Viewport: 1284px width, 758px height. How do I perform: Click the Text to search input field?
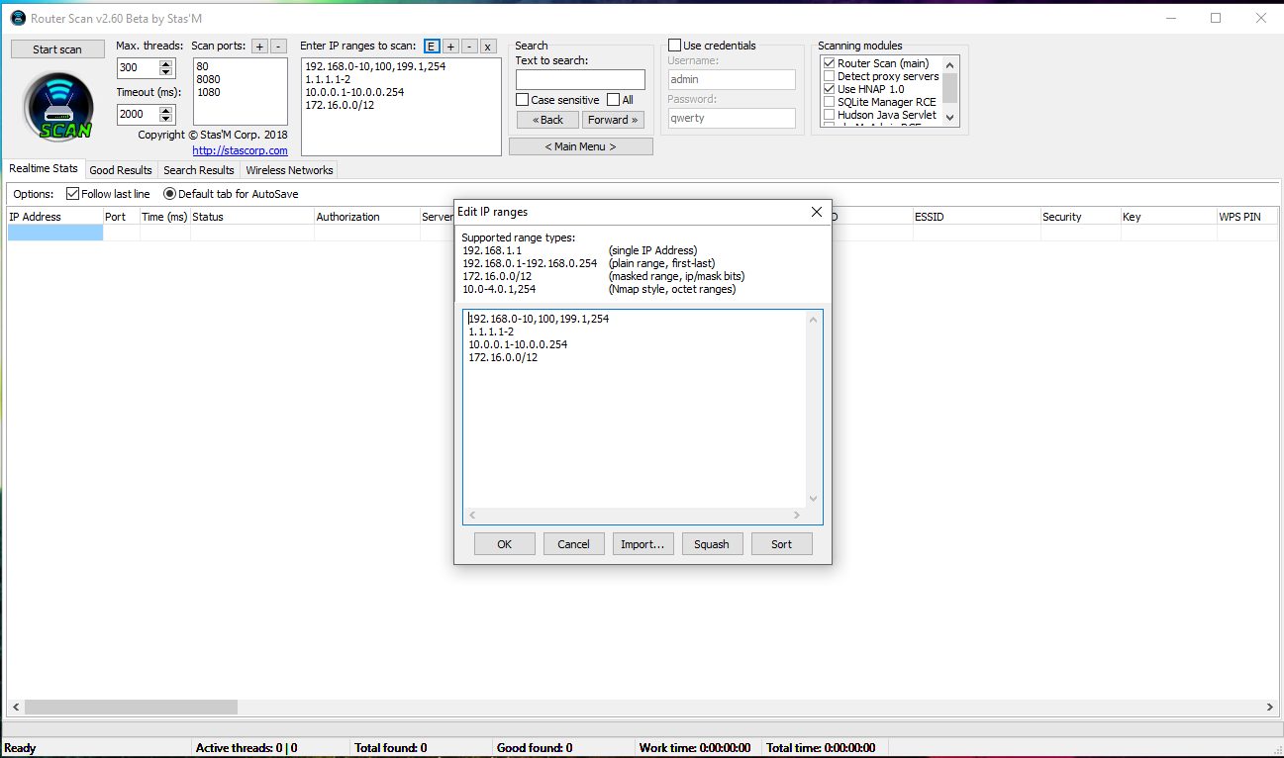(x=580, y=80)
